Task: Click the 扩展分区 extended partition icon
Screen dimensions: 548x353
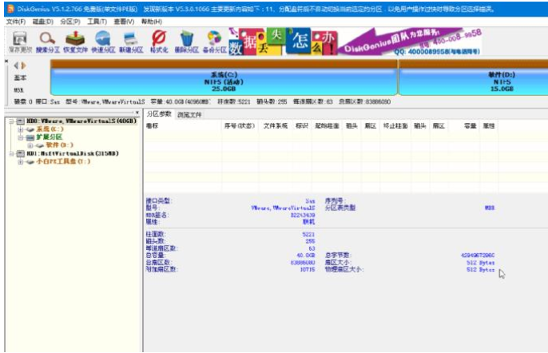Action: [x=30, y=137]
